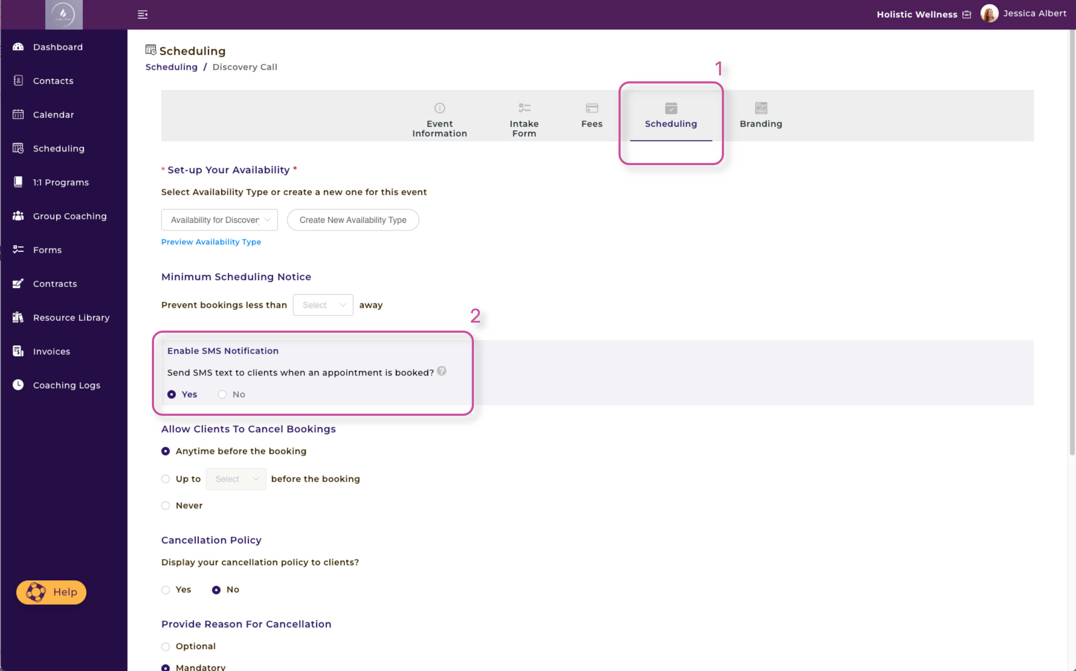The height and width of the screenshot is (671, 1076).
Task: Click the Group Coaching people icon
Action: [18, 216]
